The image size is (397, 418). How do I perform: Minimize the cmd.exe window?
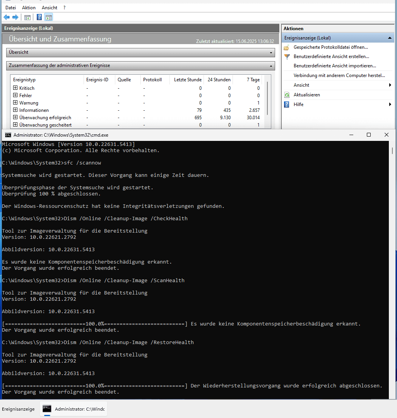click(351, 135)
